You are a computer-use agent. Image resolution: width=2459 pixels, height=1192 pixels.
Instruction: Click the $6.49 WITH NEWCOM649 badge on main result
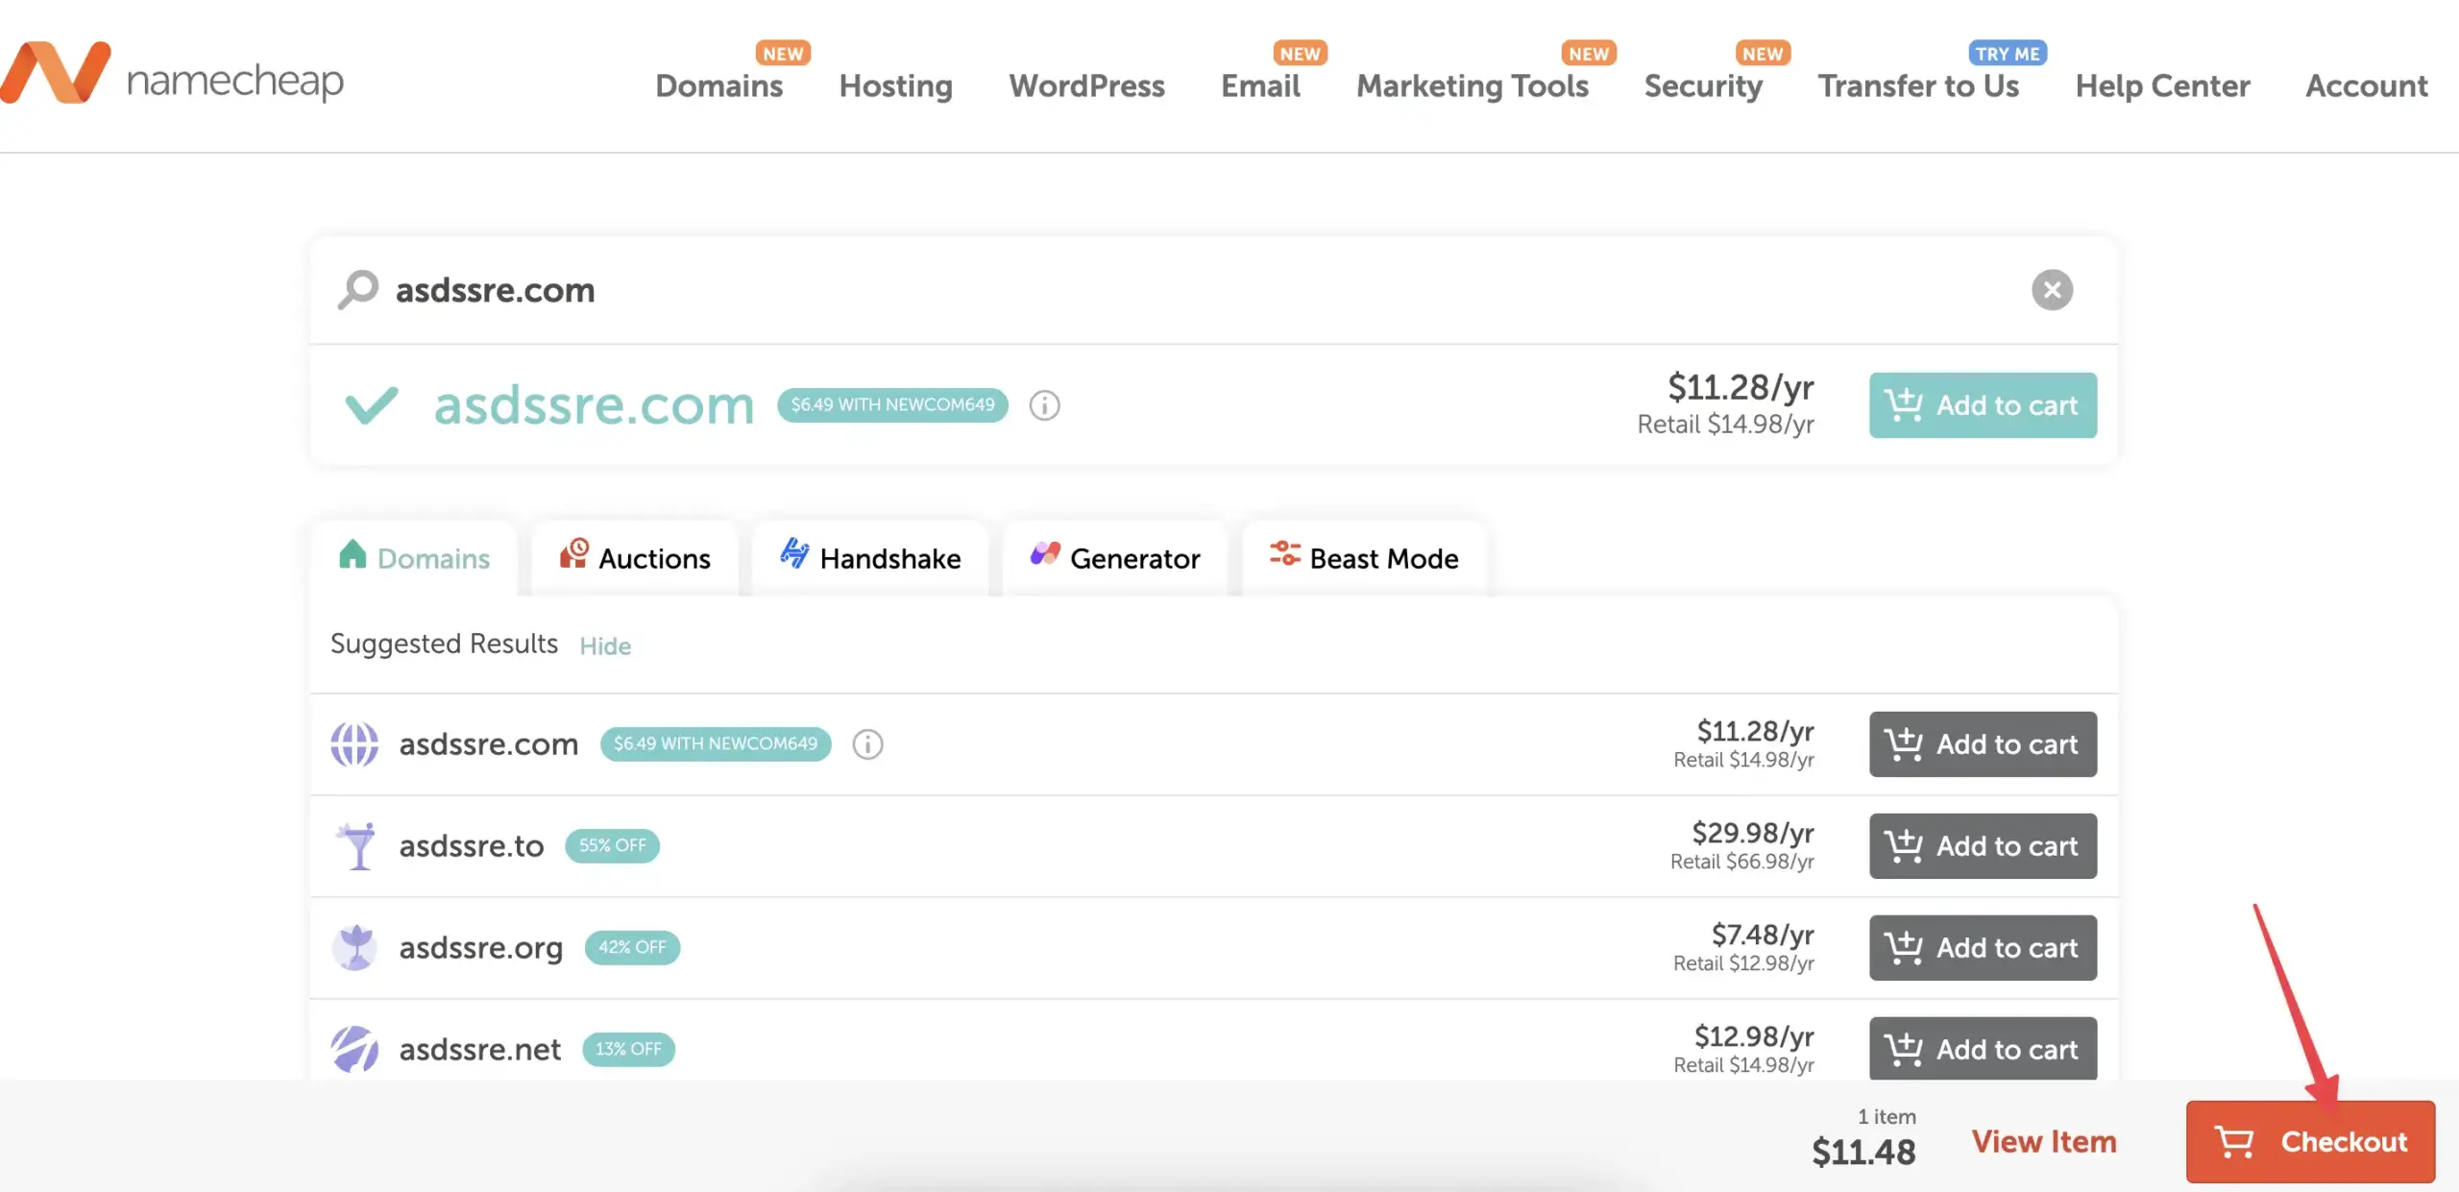(892, 404)
